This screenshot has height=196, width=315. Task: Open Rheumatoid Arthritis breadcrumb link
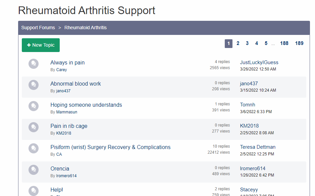(86, 28)
